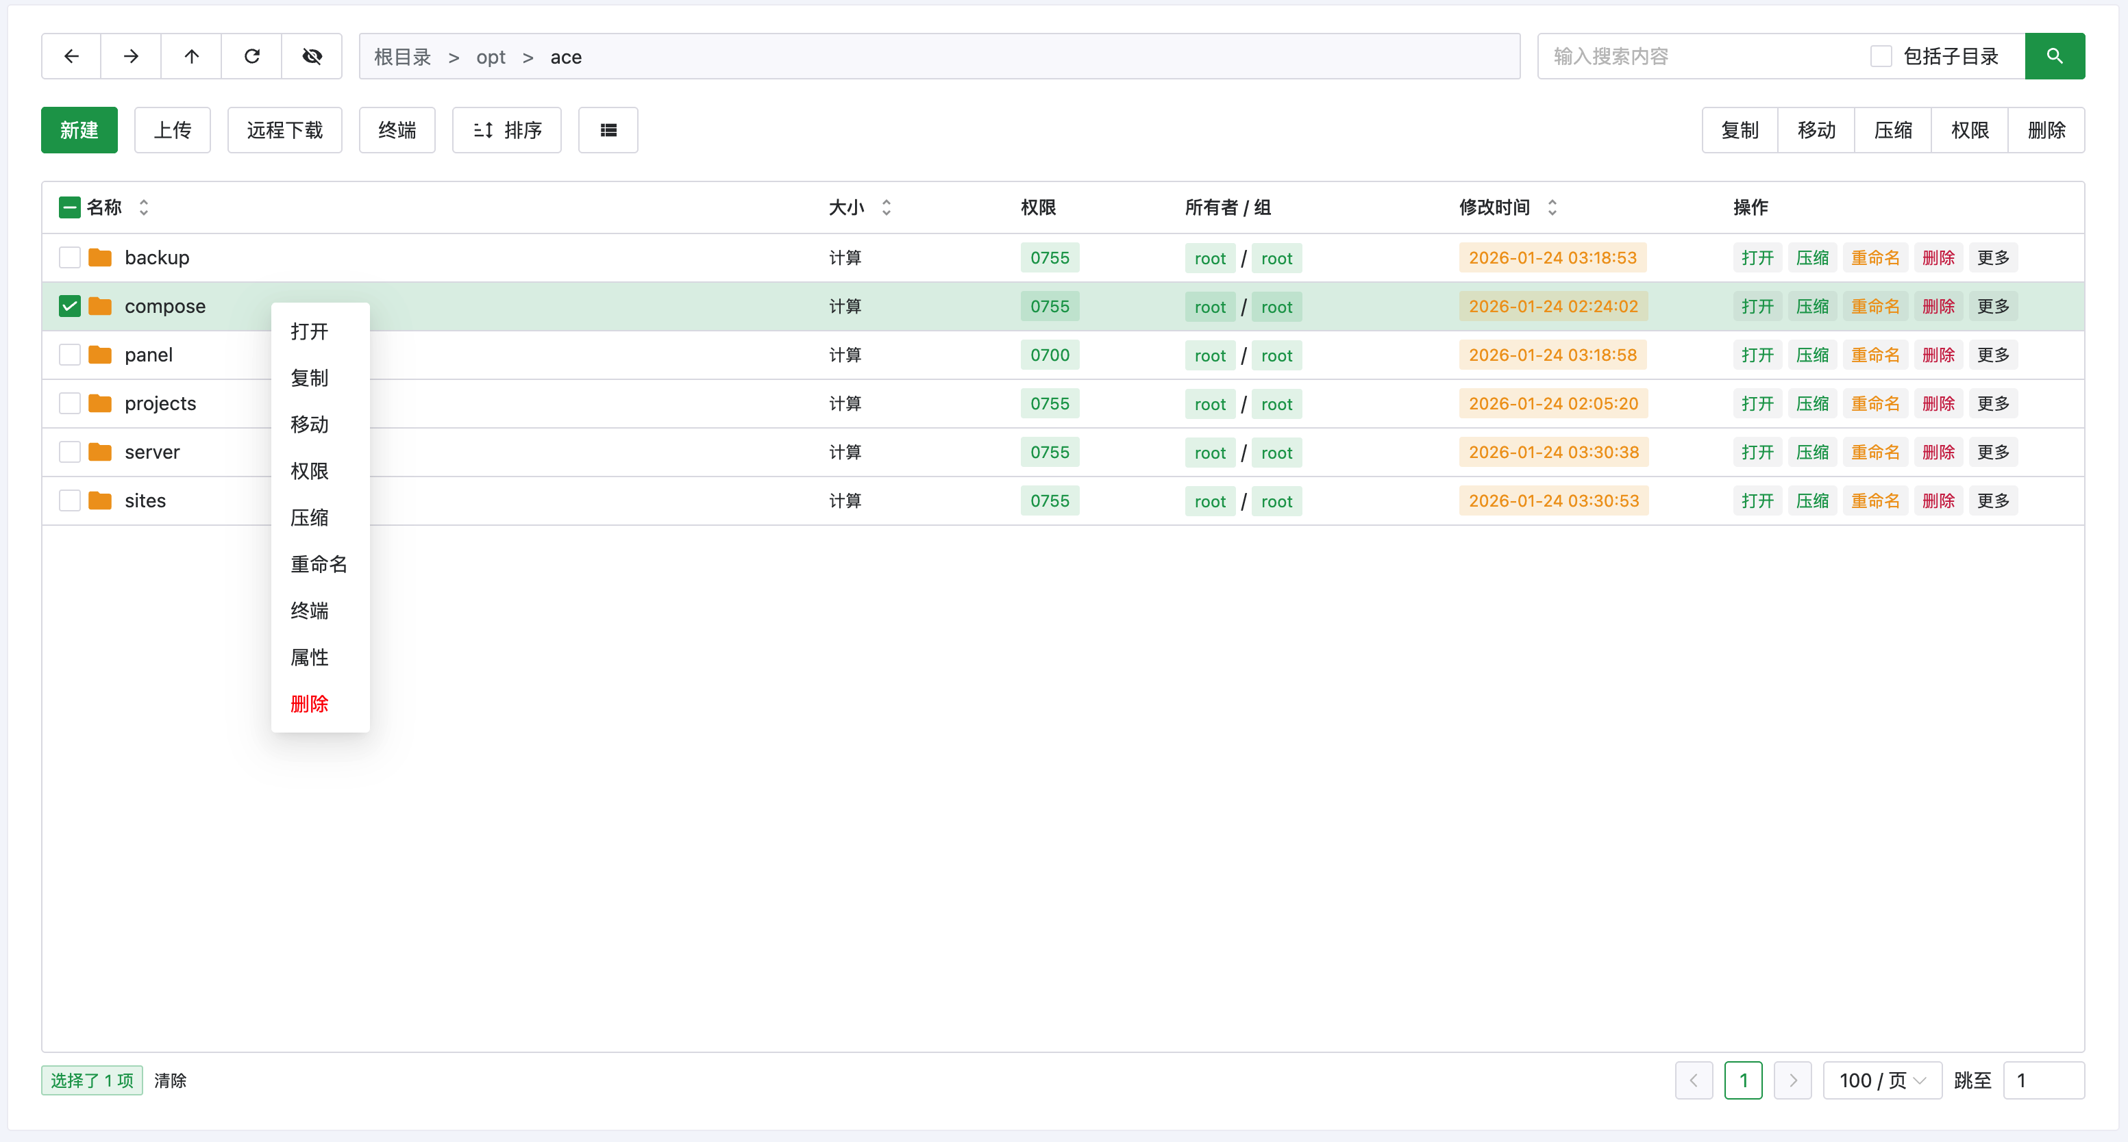The width and height of the screenshot is (2128, 1142).
Task: Uncheck the compose row selection
Action: pyautogui.click(x=69, y=305)
